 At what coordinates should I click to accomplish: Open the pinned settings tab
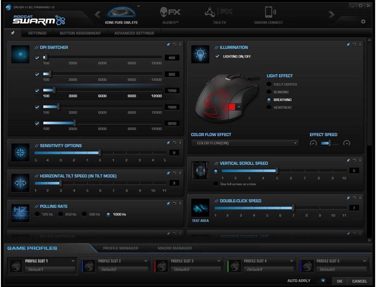point(13,33)
